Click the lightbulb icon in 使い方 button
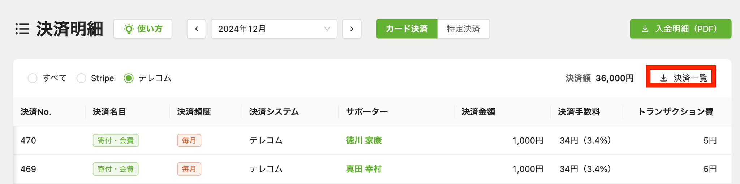 coord(129,29)
